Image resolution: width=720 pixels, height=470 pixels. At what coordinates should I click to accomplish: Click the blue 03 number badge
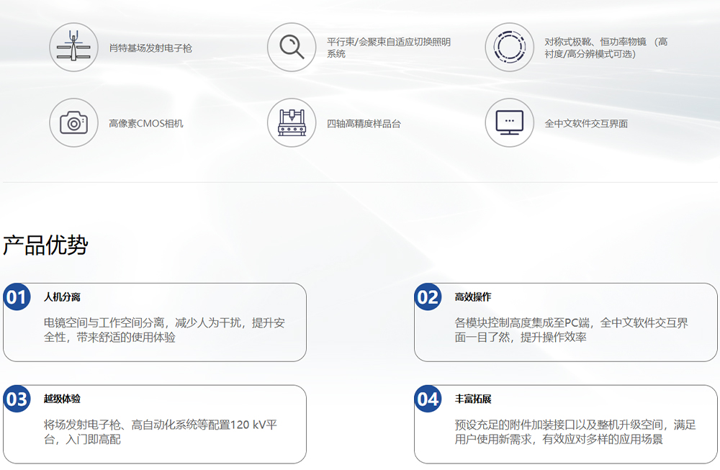click(x=17, y=399)
